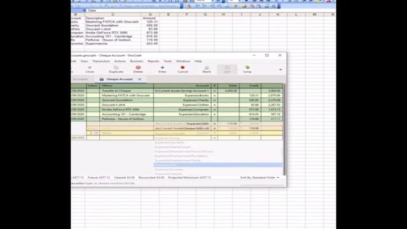Viewport: 407px width, 229px height.
Task: Toggle the Split view toolbar button
Action: coord(227,69)
